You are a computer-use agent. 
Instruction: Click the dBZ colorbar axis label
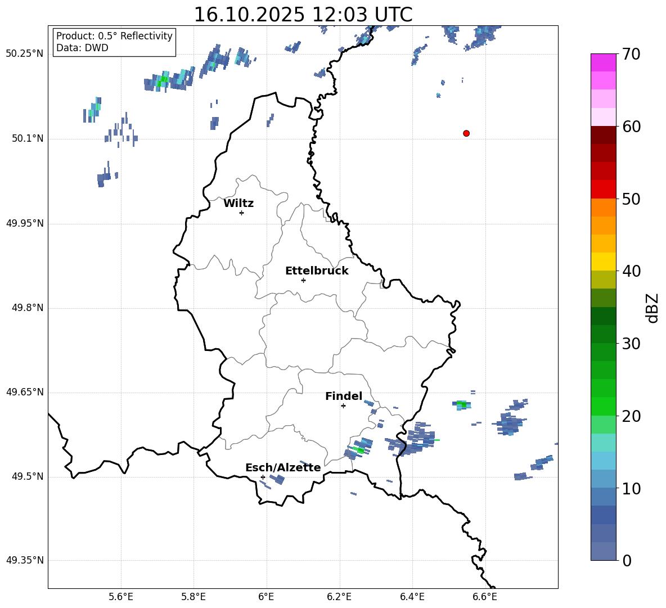652,308
